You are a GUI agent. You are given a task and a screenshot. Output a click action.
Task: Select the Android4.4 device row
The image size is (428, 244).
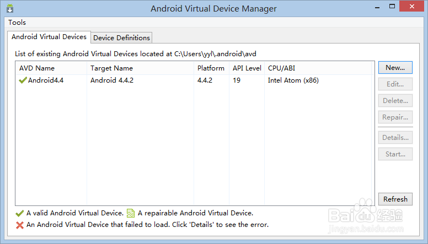click(138, 80)
